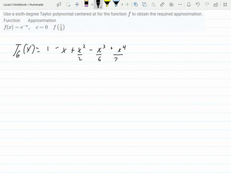Exit full screen mode
231x173 pixels.
point(225,4)
